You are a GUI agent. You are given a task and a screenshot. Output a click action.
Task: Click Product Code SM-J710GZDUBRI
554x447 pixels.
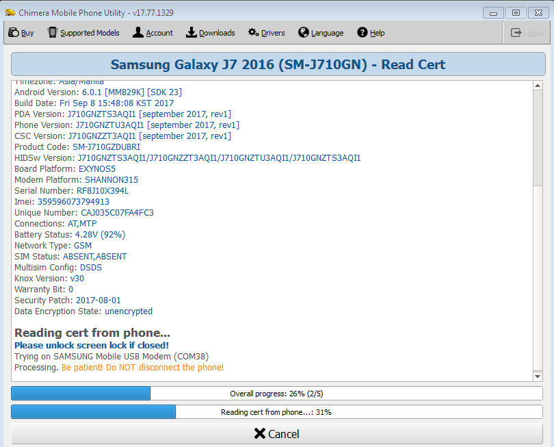coord(106,147)
